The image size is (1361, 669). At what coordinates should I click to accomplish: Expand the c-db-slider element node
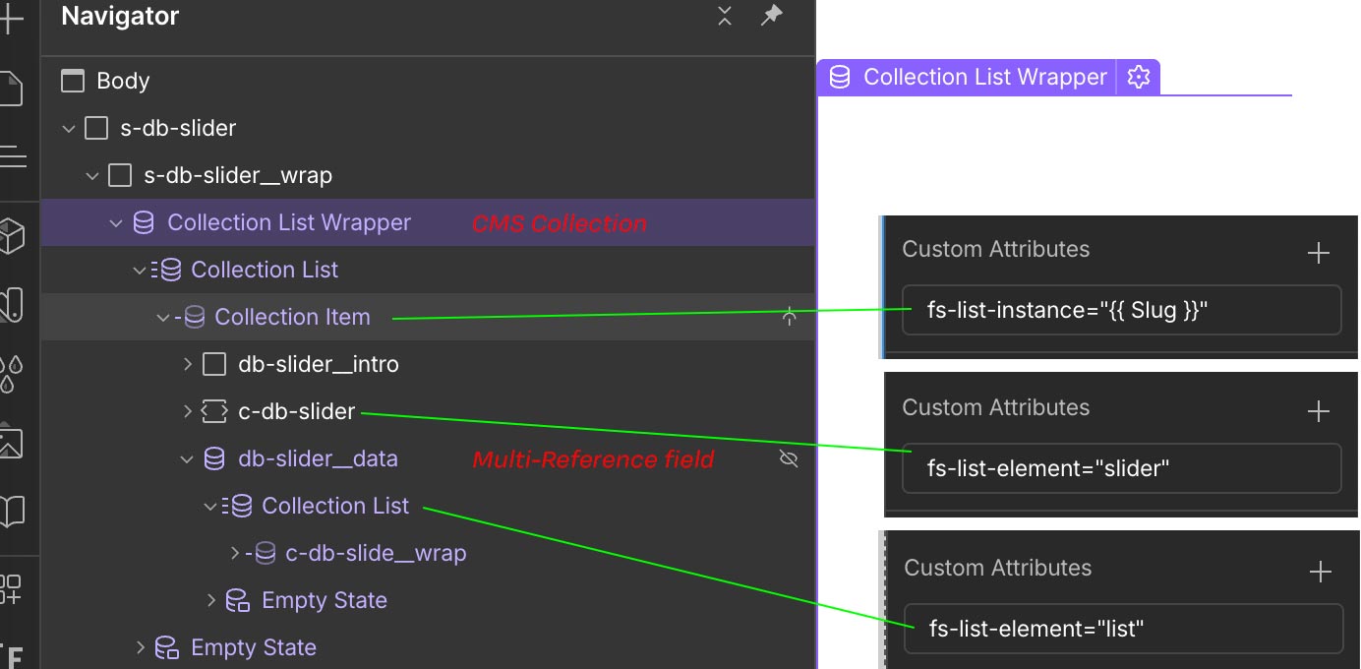[188, 411]
